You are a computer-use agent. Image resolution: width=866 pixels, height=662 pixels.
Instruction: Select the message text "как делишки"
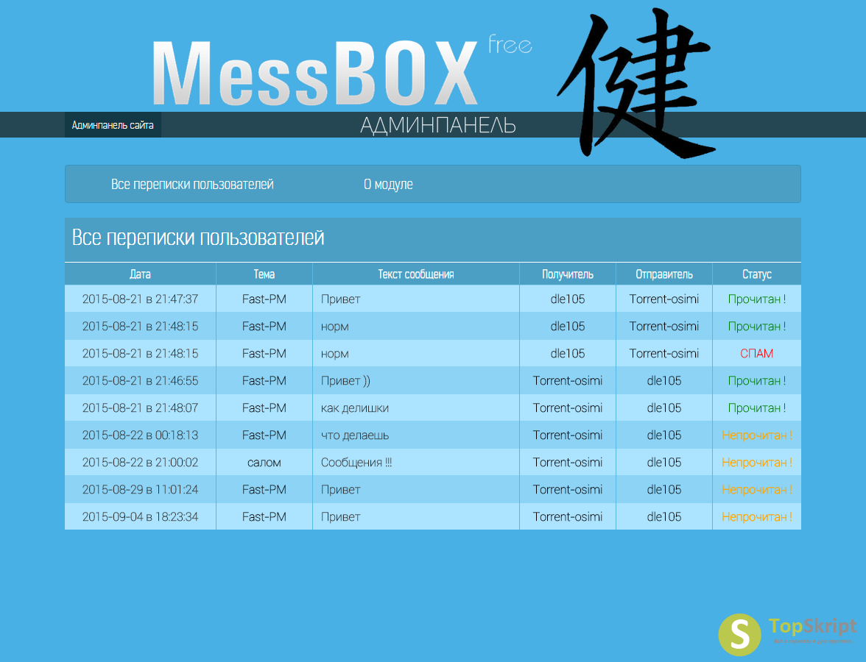click(x=355, y=408)
